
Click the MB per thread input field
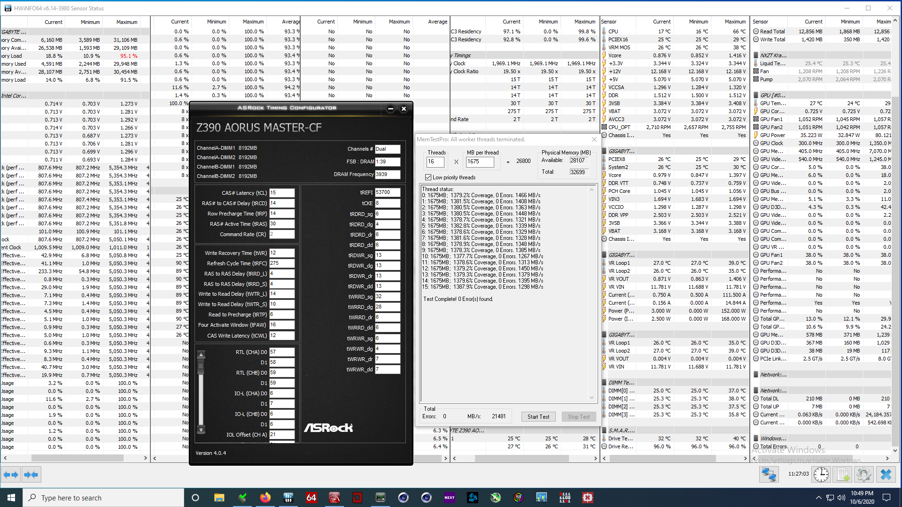click(480, 161)
